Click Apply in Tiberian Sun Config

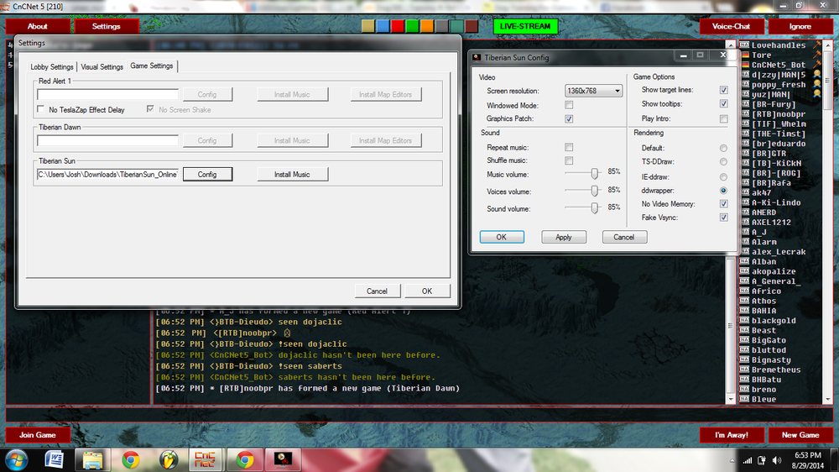pyautogui.click(x=564, y=237)
